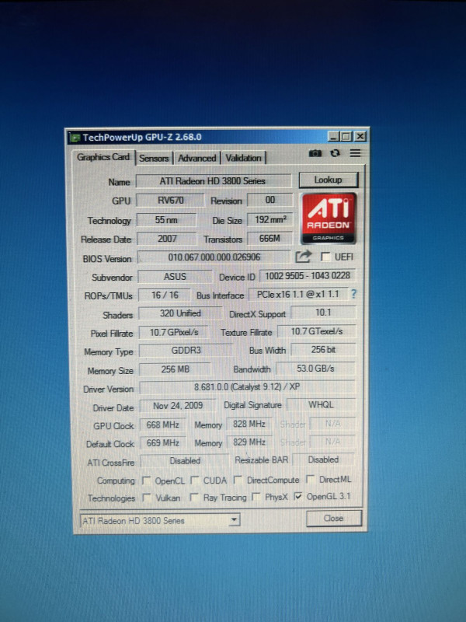The image size is (466, 622).
Task: Open the hamburger menu icon
Action: [x=355, y=152]
